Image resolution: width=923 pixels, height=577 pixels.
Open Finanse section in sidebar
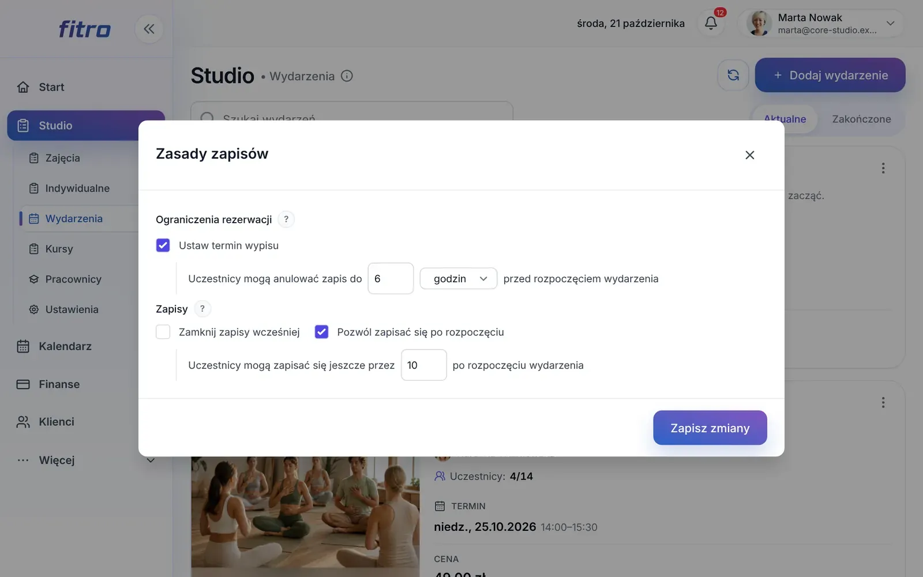pyautogui.click(x=59, y=384)
